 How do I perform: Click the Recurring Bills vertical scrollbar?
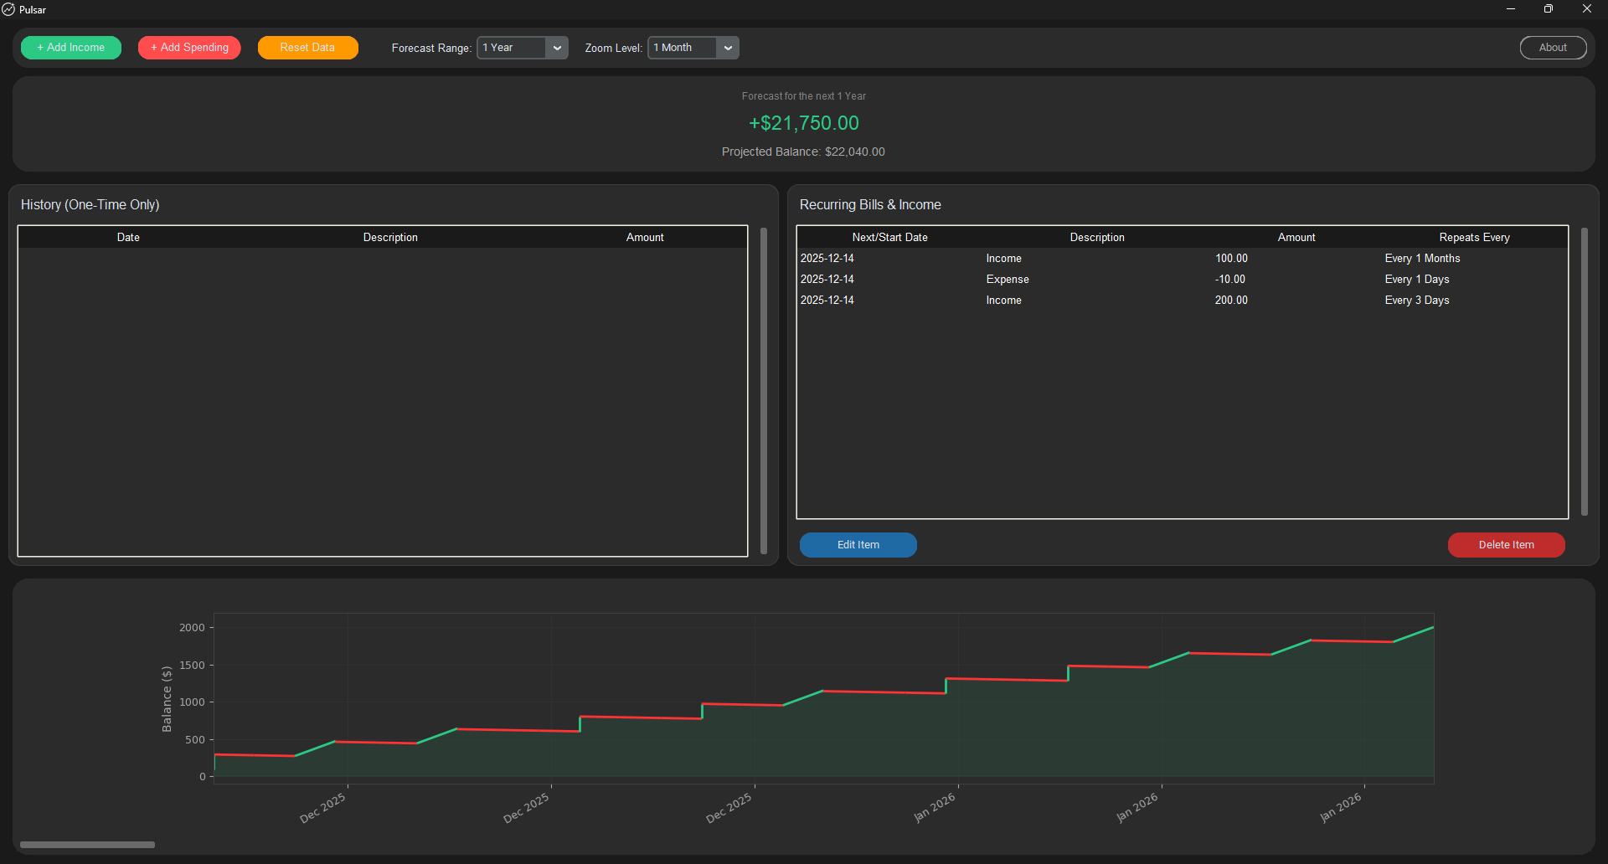1585,372
